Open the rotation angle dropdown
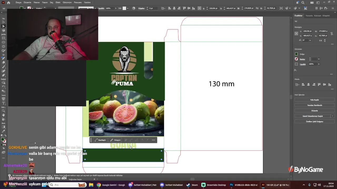 pos(310,40)
